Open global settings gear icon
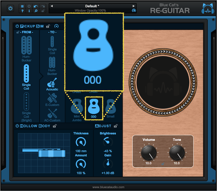217x191 pixels. click(29, 6)
